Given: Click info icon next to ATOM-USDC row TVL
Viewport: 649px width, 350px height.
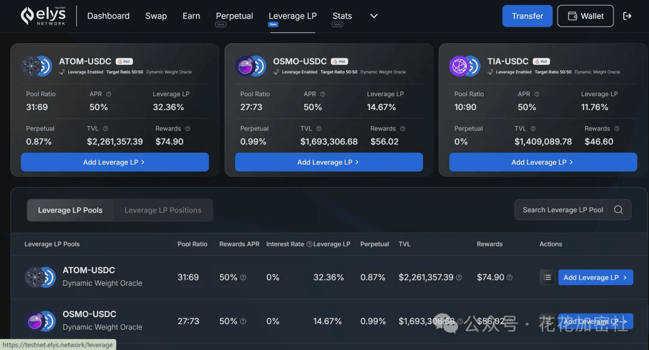Looking at the screenshot, I should tap(459, 277).
